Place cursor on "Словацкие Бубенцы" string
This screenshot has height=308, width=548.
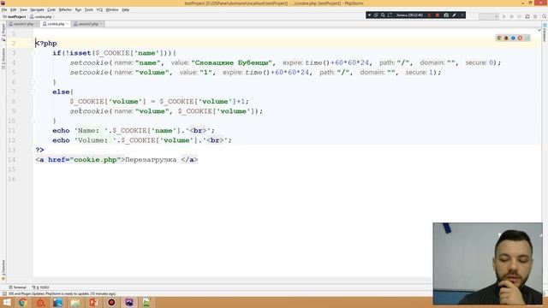coord(231,62)
